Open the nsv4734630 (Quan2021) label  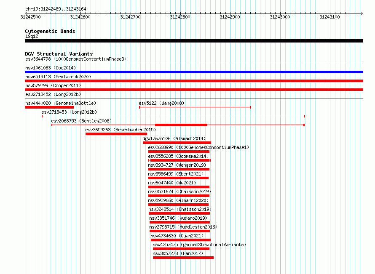coord(177,236)
